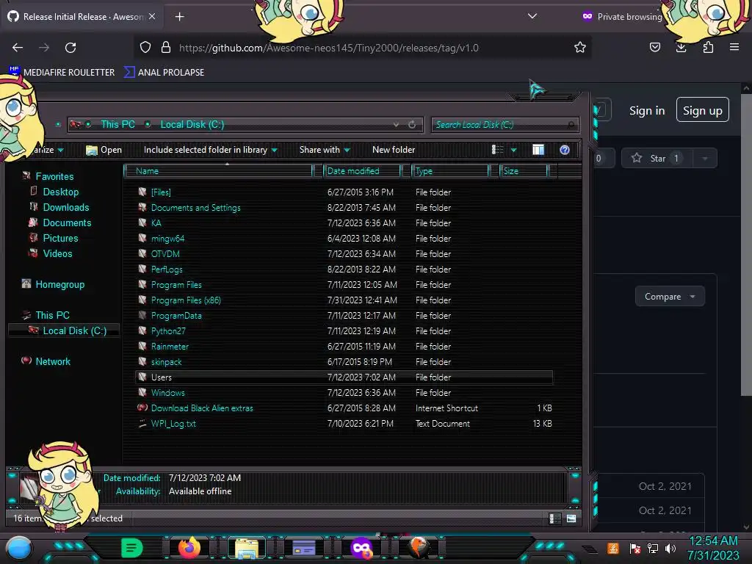Select Downloads in Favorites
This screenshot has width=752, height=564.
(65, 207)
